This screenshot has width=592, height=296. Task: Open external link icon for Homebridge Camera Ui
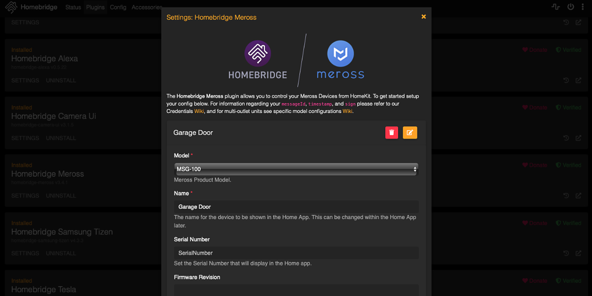(578, 138)
